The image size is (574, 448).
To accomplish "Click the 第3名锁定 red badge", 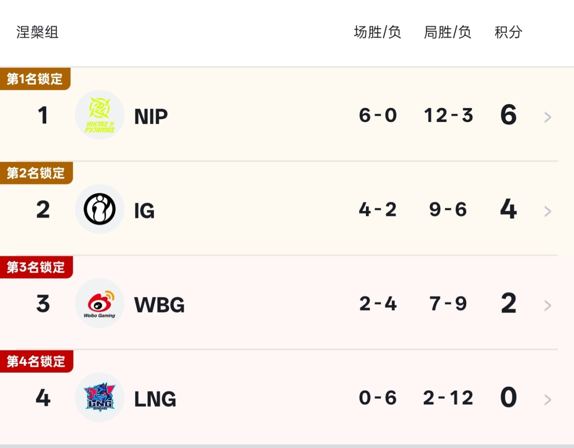I will pos(36,267).
